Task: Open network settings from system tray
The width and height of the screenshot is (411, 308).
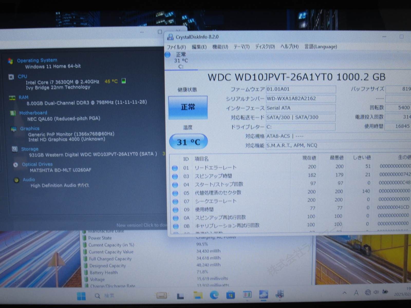Action: (x=368, y=292)
